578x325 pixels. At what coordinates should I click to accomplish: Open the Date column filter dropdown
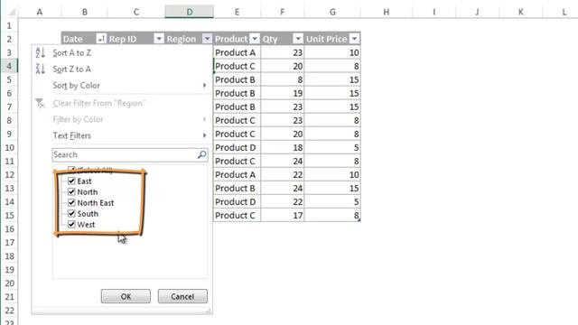[101, 39]
